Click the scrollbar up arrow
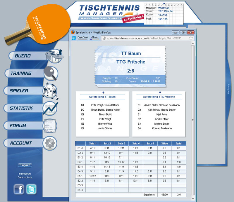The image size is (234, 202). point(193,43)
